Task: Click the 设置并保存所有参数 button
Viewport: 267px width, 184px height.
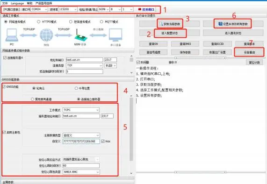Action: (233, 24)
